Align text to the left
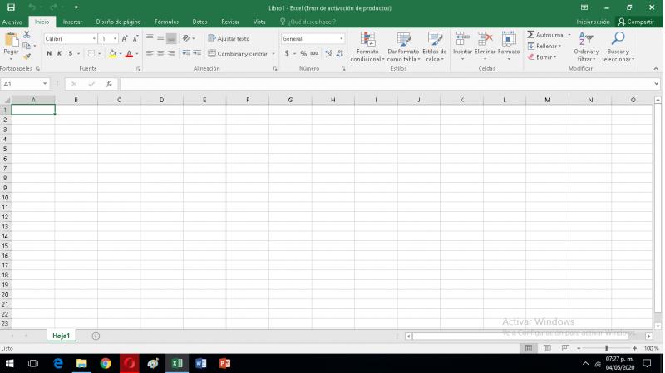This screenshot has height=373, width=665. pos(150,53)
